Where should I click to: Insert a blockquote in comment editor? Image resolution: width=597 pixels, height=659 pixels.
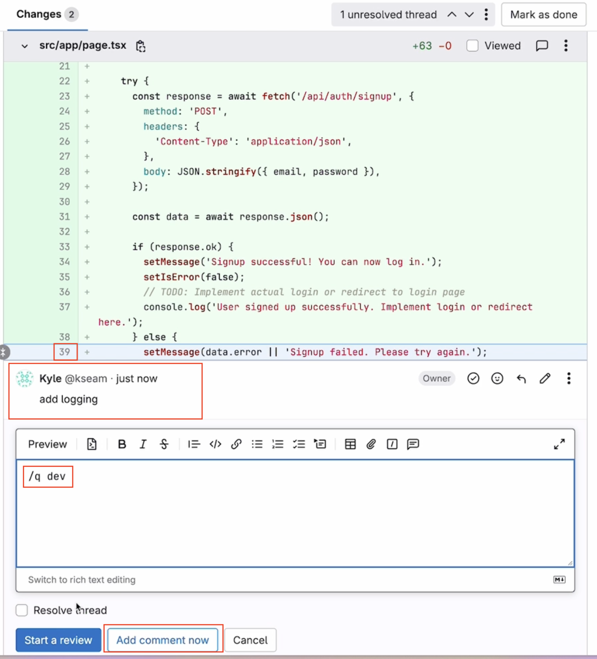pyautogui.click(x=194, y=444)
